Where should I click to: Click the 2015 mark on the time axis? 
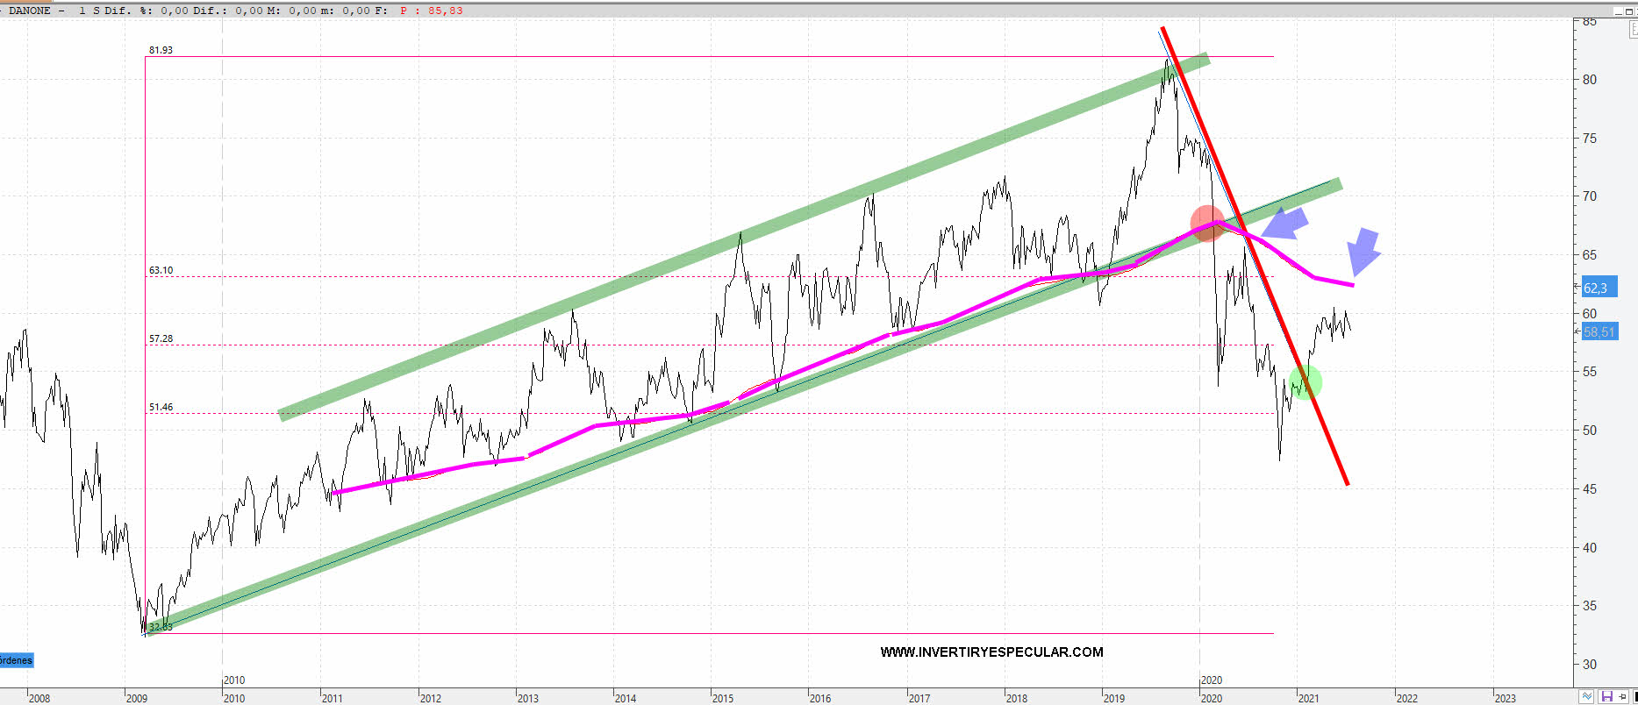[x=722, y=698]
